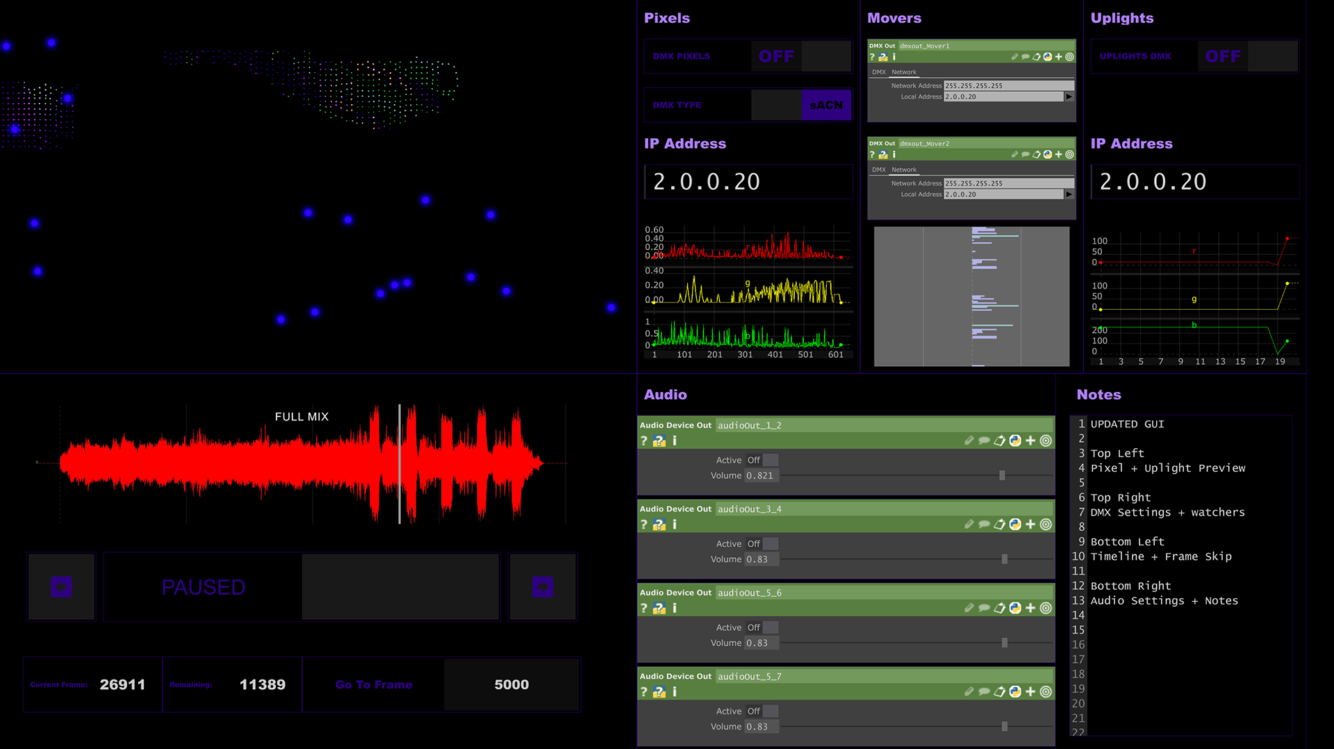Select the Network tab on dmxout_Mover2
The height and width of the screenshot is (749, 1334).
(x=904, y=170)
